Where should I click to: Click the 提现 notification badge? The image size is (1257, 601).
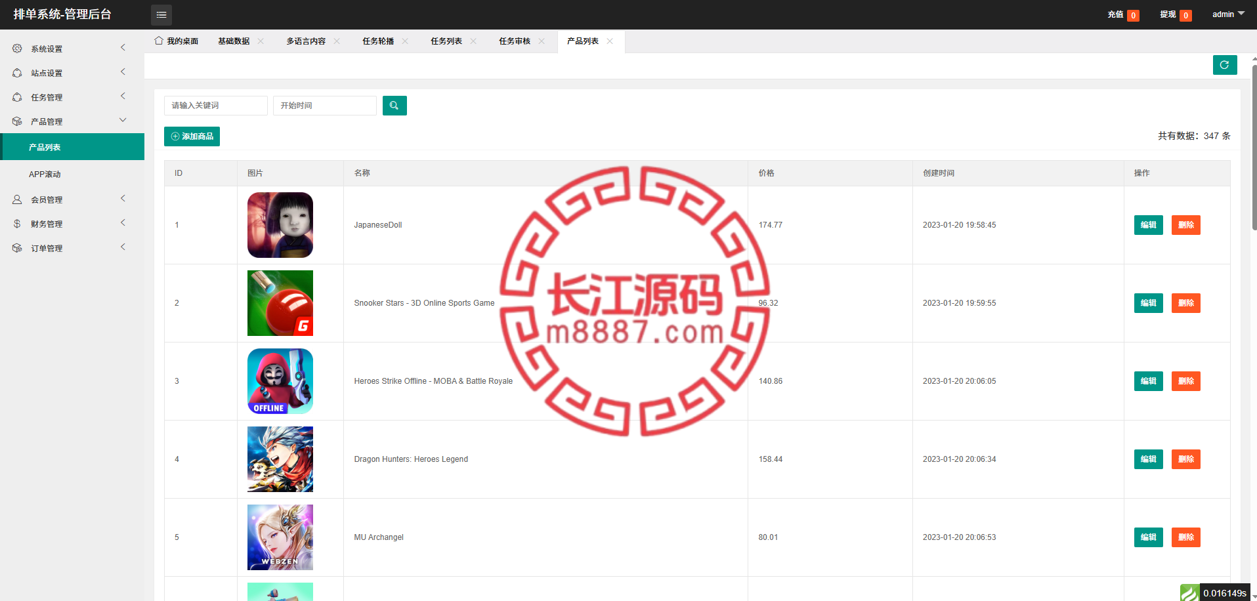tap(1185, 16)
